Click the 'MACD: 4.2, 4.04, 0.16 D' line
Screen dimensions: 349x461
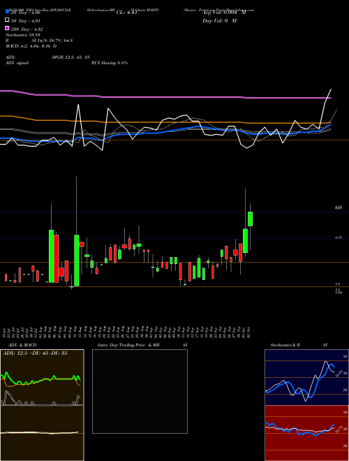click(31, 46)
